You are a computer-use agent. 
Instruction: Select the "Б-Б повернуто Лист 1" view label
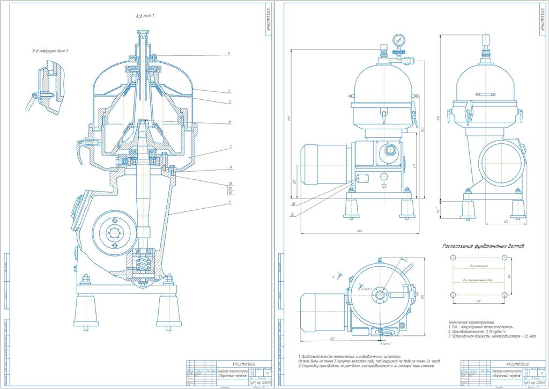49,51
